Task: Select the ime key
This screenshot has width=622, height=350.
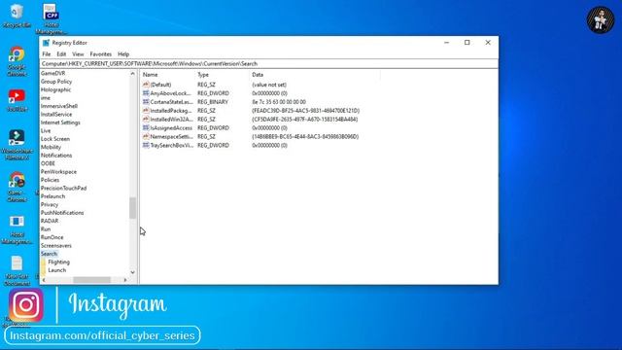Action: [46, 98]
